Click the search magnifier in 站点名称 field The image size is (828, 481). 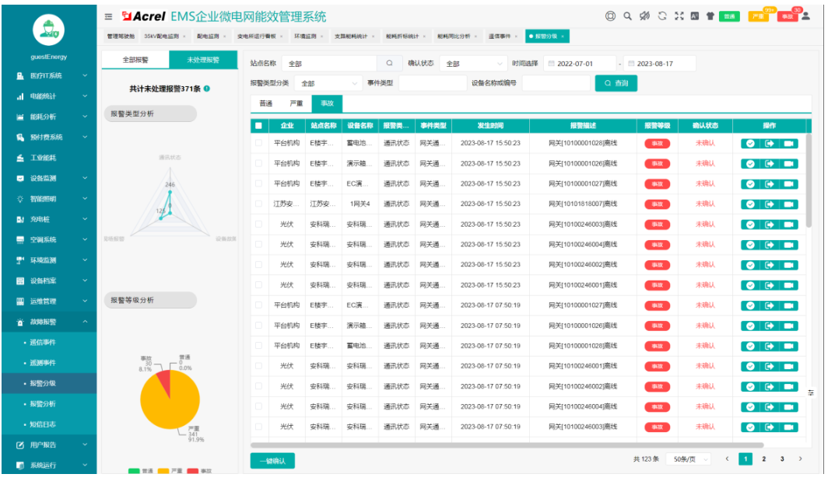(389, 63)
